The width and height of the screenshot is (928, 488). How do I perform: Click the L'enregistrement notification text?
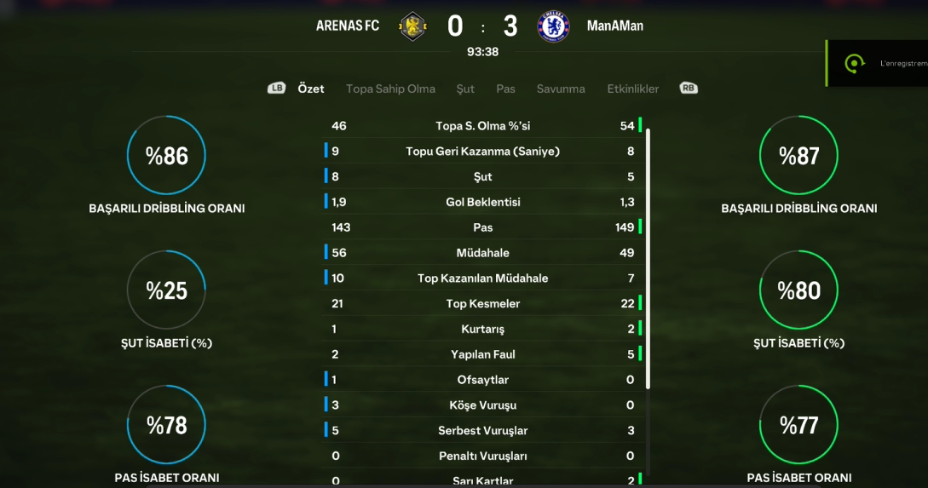[x=904, y=63]
